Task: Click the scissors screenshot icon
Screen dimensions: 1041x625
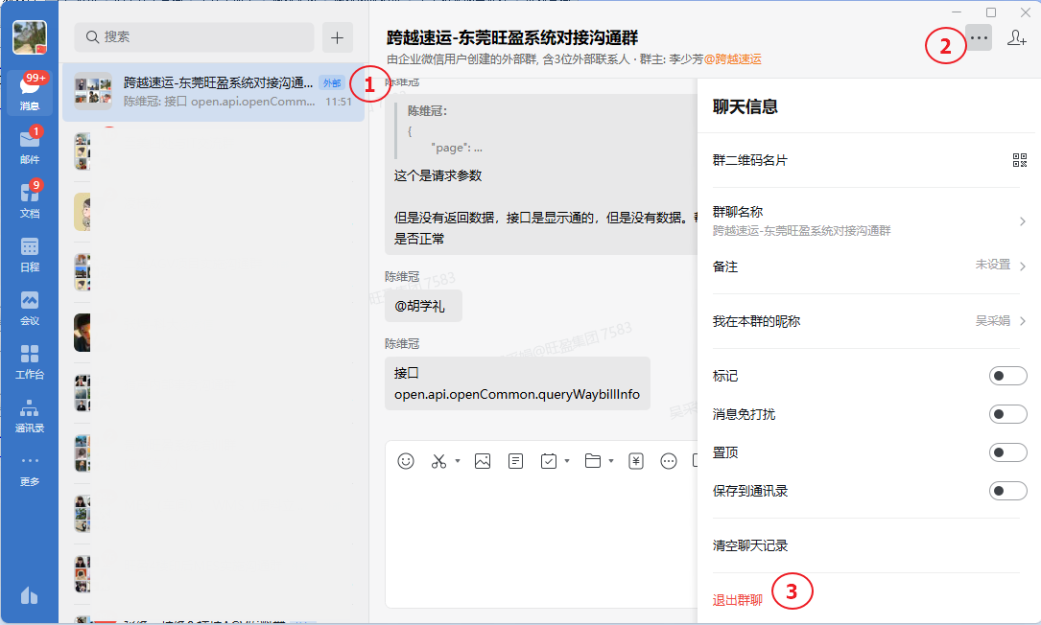Action: point(438,461)
